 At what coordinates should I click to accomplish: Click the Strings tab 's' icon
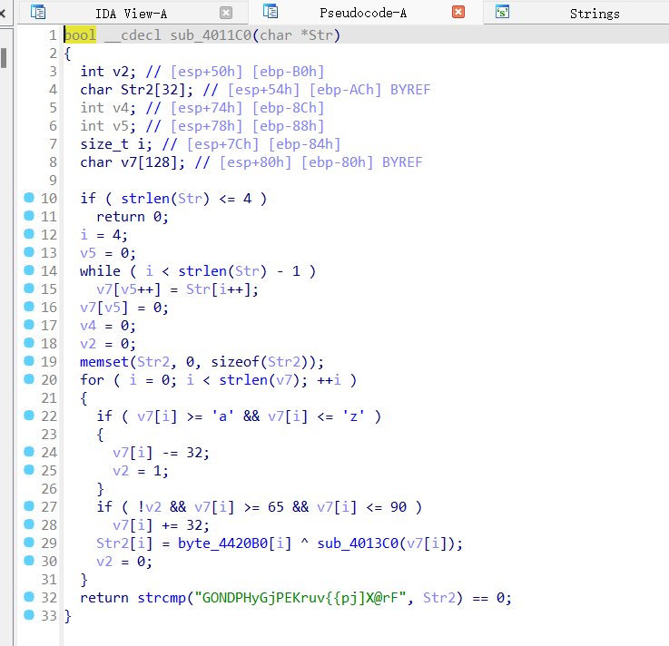pyautogui.click(x=503, y=12)
